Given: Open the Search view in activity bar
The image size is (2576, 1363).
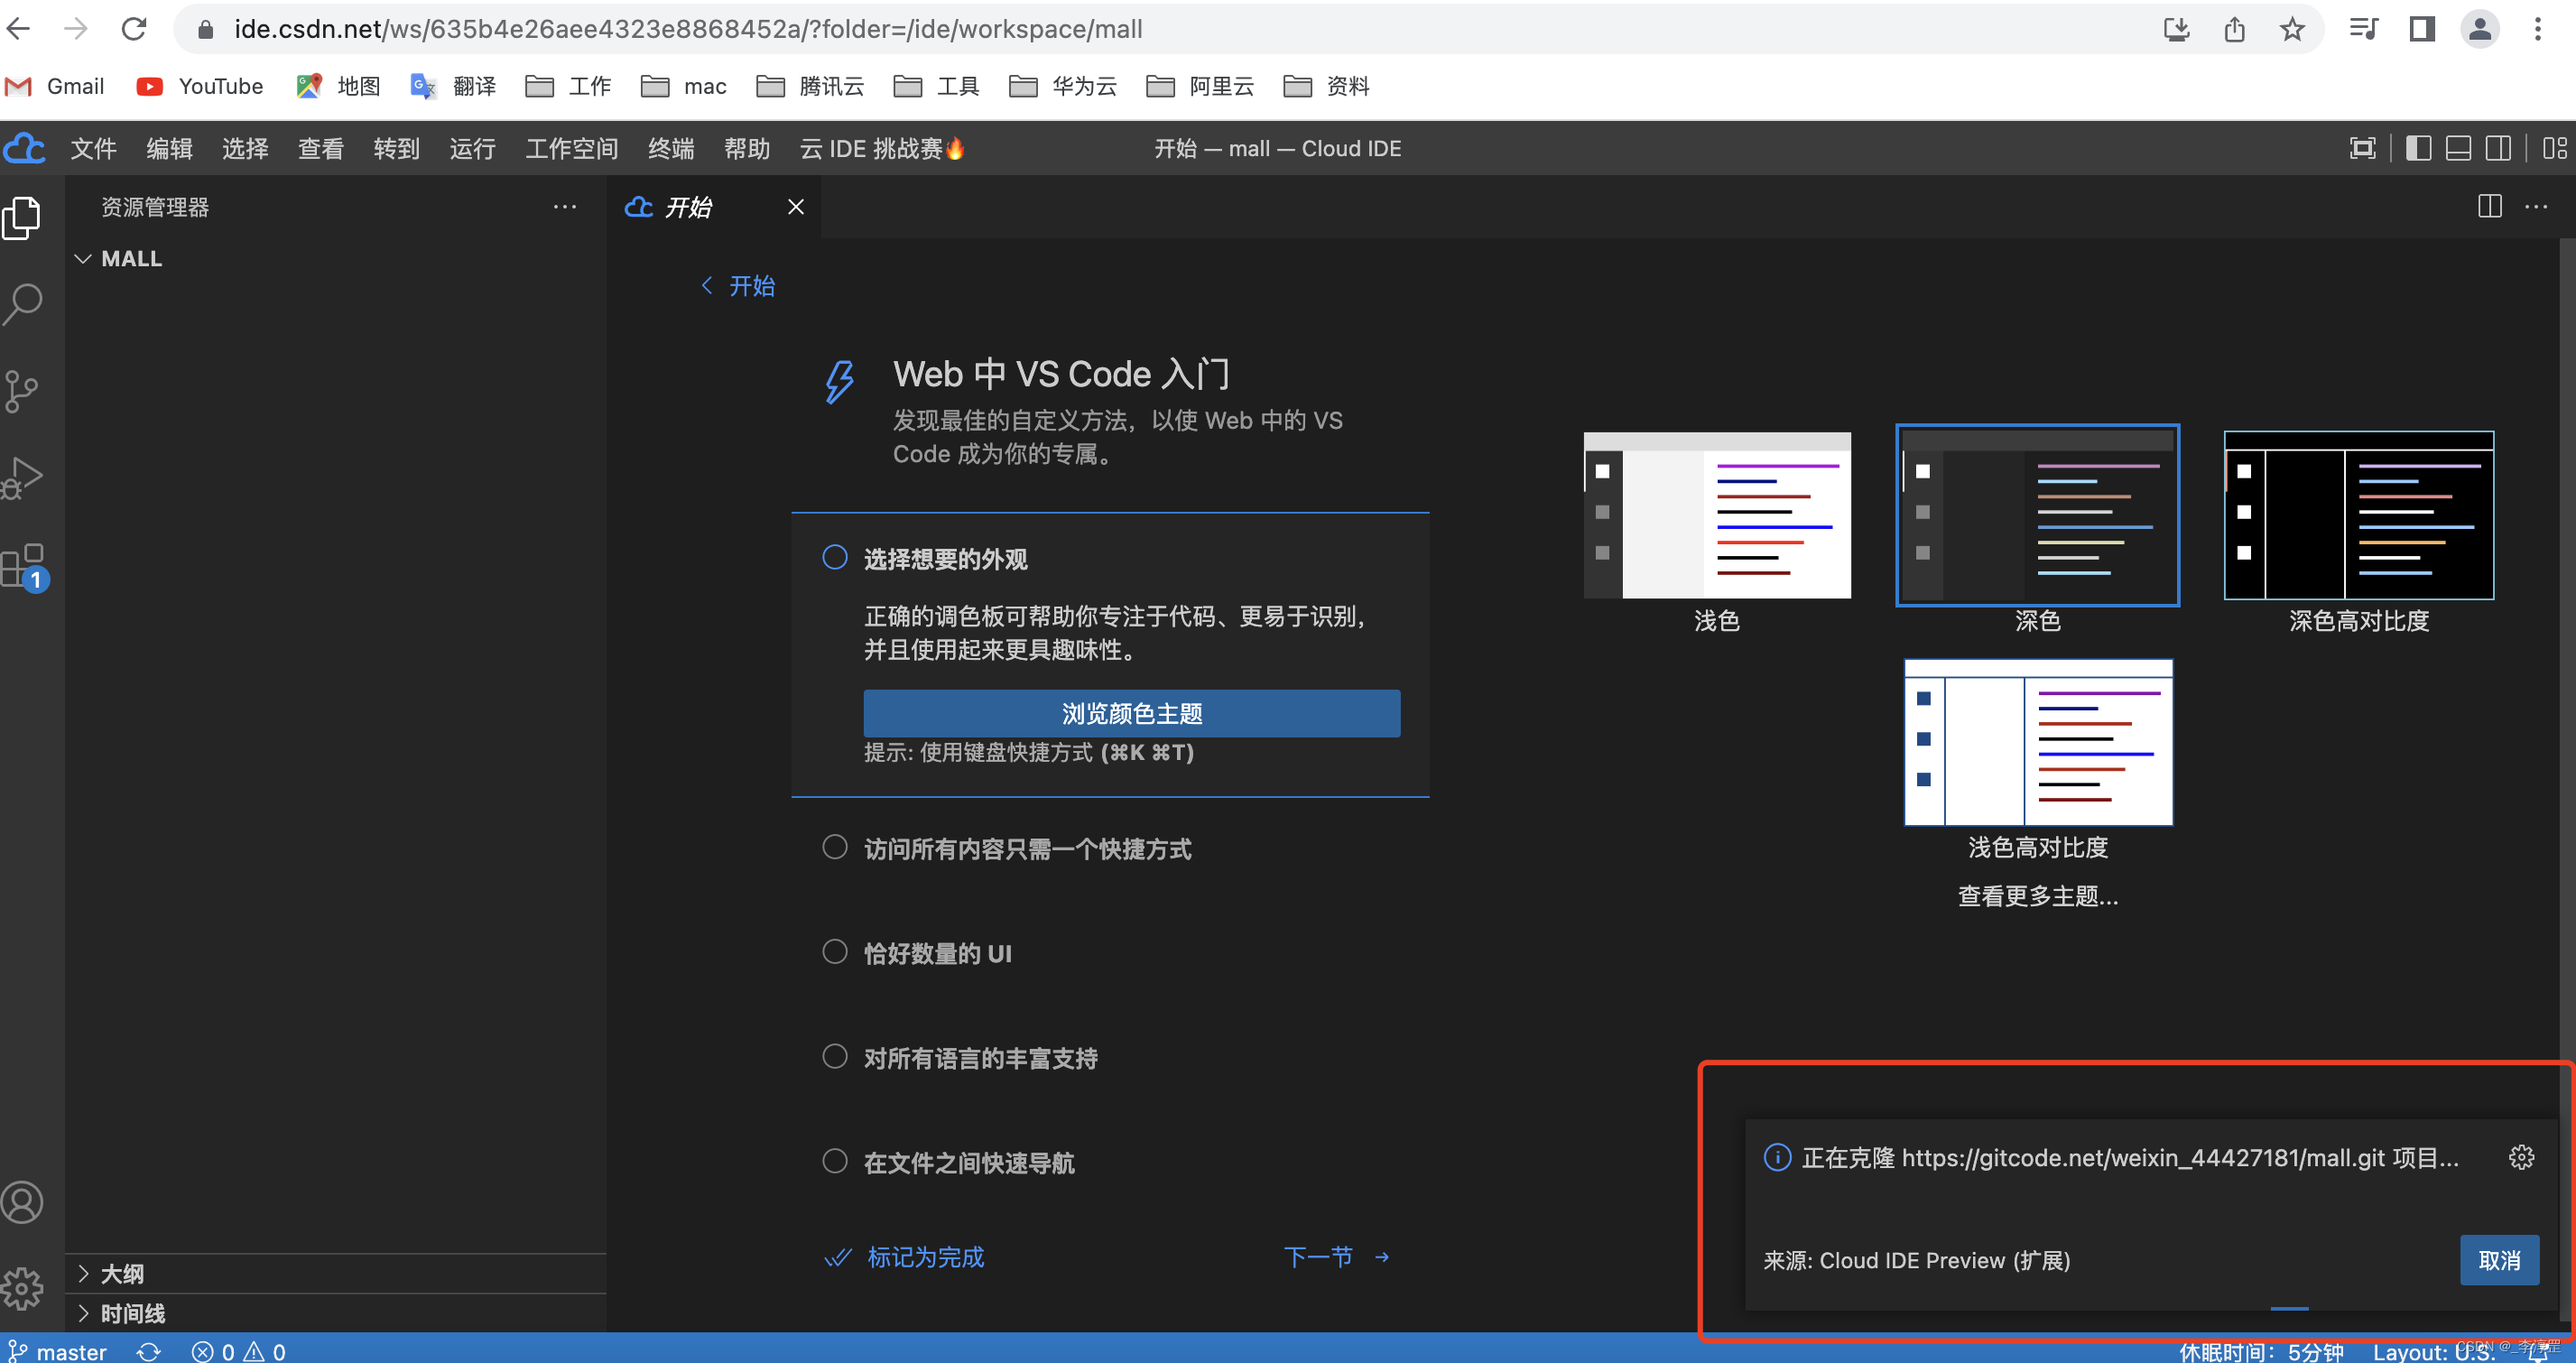Looking at the screenshot, I should (x=22, y=304).
